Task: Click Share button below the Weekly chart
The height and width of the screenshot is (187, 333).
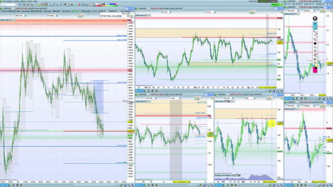Action: 288,185
